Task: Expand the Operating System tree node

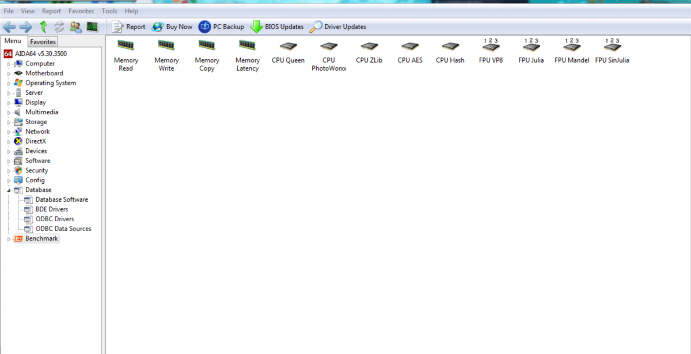Action: 9,83
